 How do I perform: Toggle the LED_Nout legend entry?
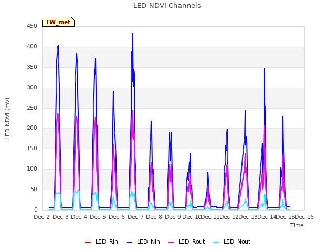232,241
